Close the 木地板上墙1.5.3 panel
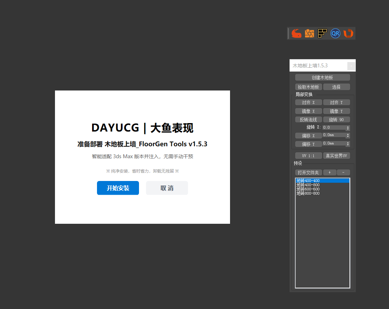This screenshot has width=389, height=309. pos(351,66)
